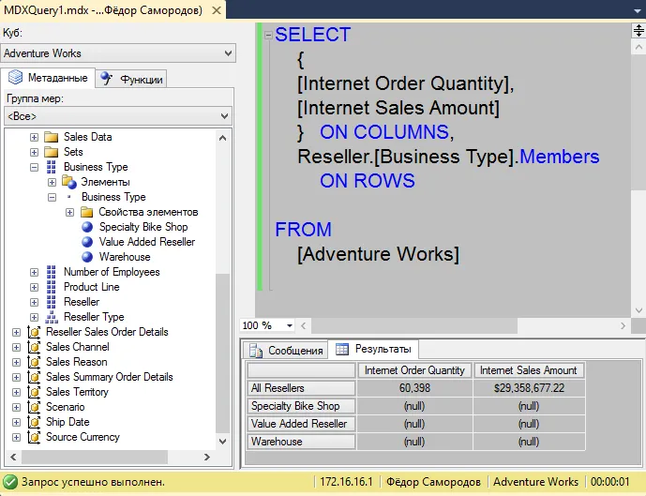The height and width of the screenshot is (496, 646).
Task: Click the metadata tree scroll up arrow
Action: click(222, 138)
